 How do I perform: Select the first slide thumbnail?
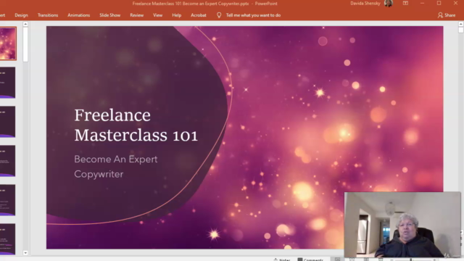tap(8, 43)
